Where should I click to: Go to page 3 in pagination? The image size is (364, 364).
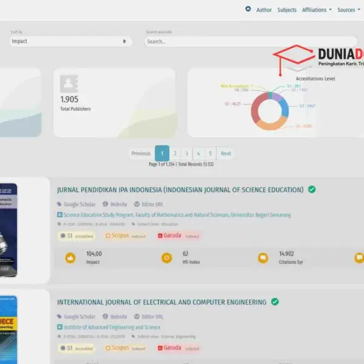point(187,153)
